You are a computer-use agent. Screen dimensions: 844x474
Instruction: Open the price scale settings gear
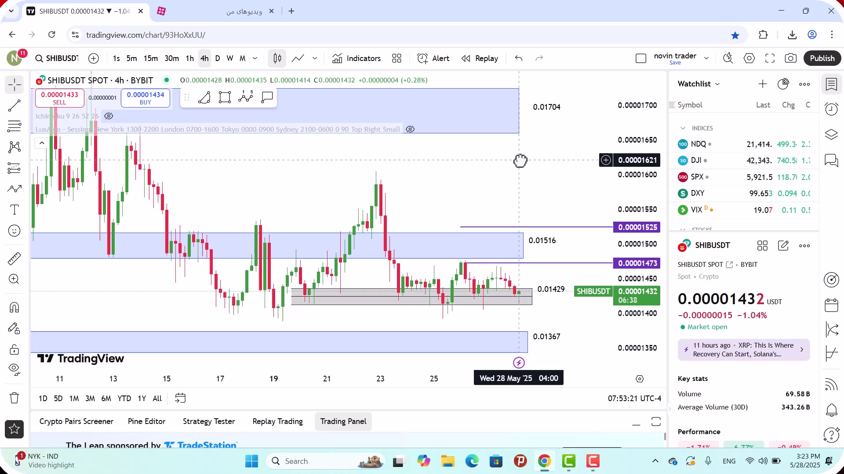640,379
